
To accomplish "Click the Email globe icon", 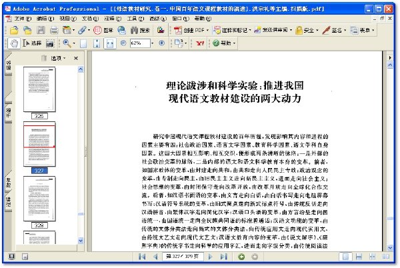I will pos(122,30).
